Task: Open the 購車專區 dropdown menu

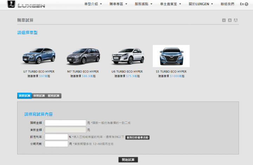Action: pos(118,4)
